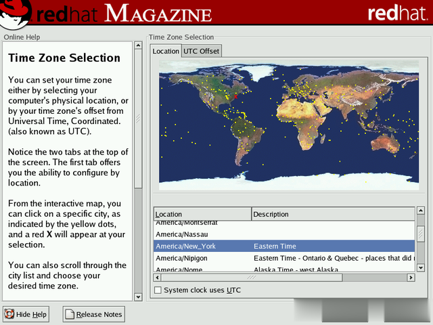Select America/Nassau in the location list

(284, 234)
